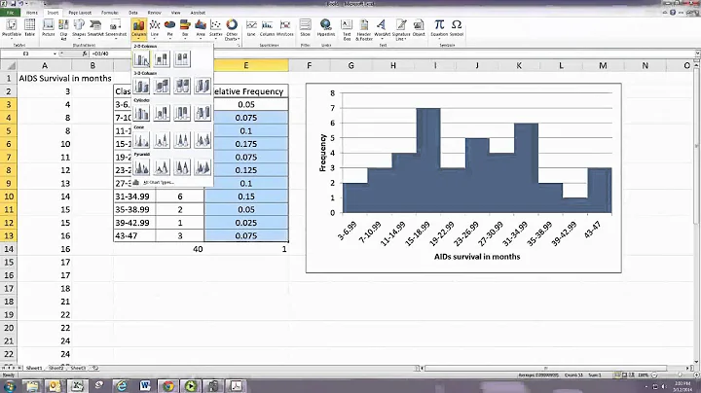
Task: Select row 14 header
Action: coord(9,249)
